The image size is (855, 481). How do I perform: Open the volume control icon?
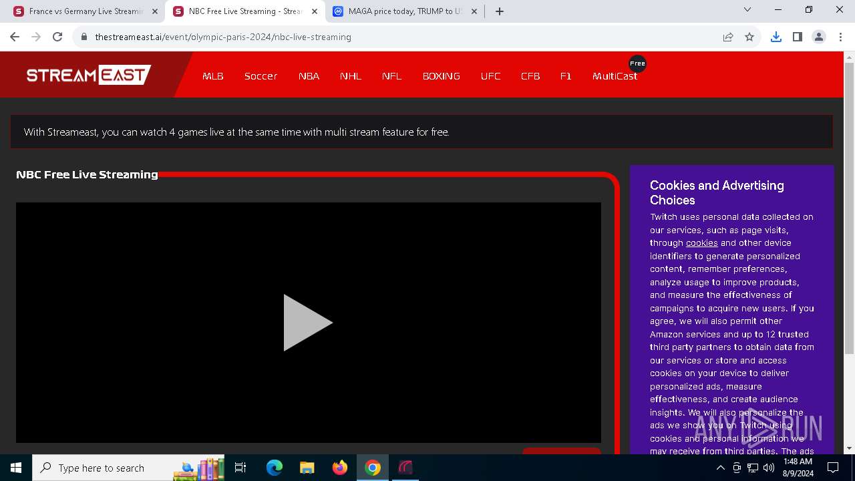769,468
